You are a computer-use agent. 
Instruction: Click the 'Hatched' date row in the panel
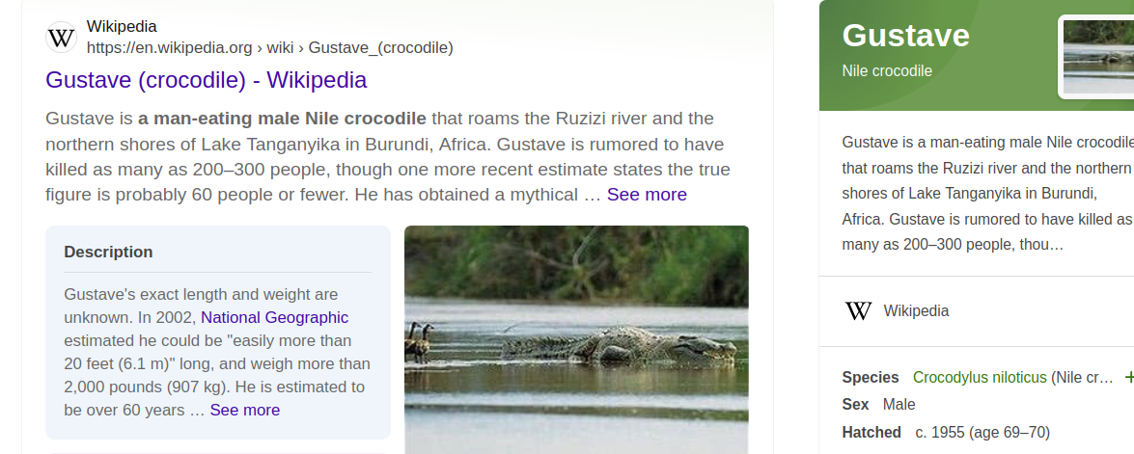point(945,432)
